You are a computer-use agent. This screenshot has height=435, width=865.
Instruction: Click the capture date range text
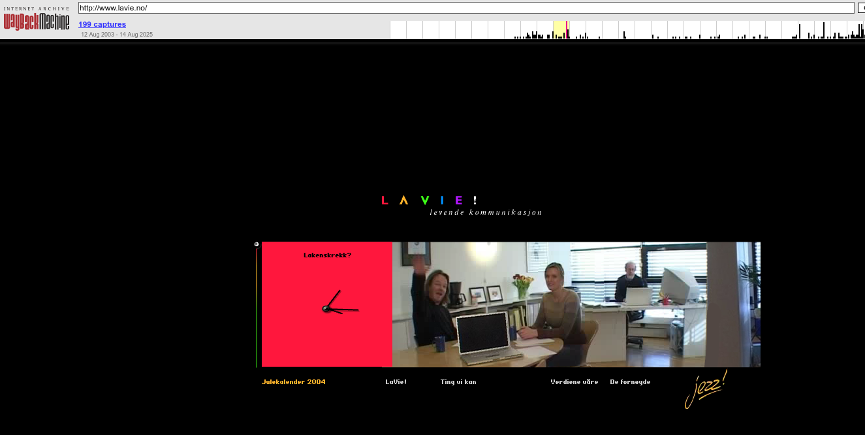pos(117,35)
